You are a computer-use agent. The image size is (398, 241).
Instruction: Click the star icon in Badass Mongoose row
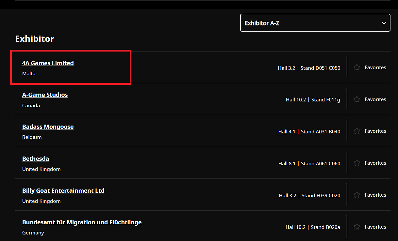coord(357,131)
